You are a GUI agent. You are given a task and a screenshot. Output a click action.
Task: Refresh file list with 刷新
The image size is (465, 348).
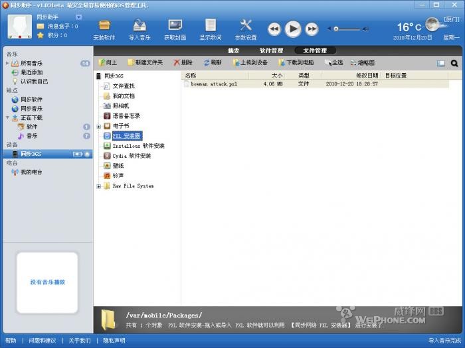(213, 62)
